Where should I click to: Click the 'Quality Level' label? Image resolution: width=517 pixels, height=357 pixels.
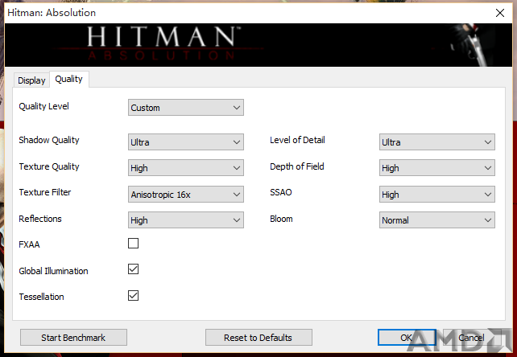click(x=43, y=106)
